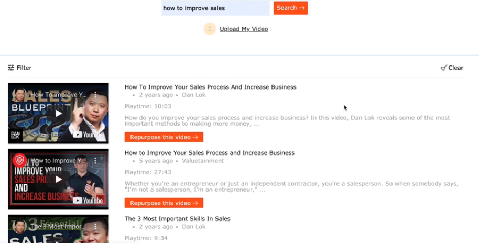This screenshot has height=243, width=479.
Task: Open title 'The 3 Most Important Skills In Sales'
Action: point(178,219)
